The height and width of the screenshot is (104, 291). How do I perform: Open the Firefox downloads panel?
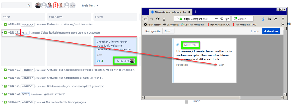[x=263, y=19]
